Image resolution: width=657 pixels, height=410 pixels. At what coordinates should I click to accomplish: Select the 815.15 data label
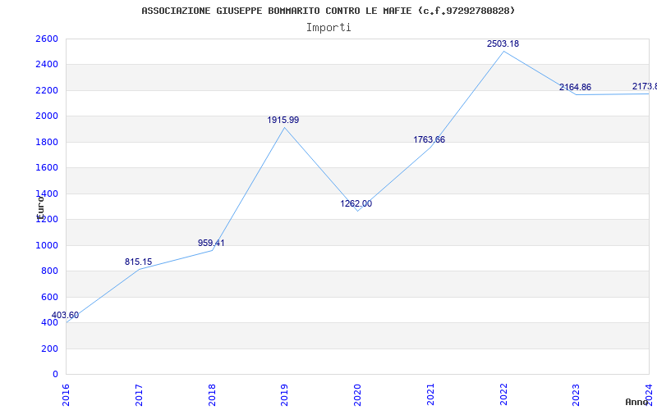click(x=138, y=262)
